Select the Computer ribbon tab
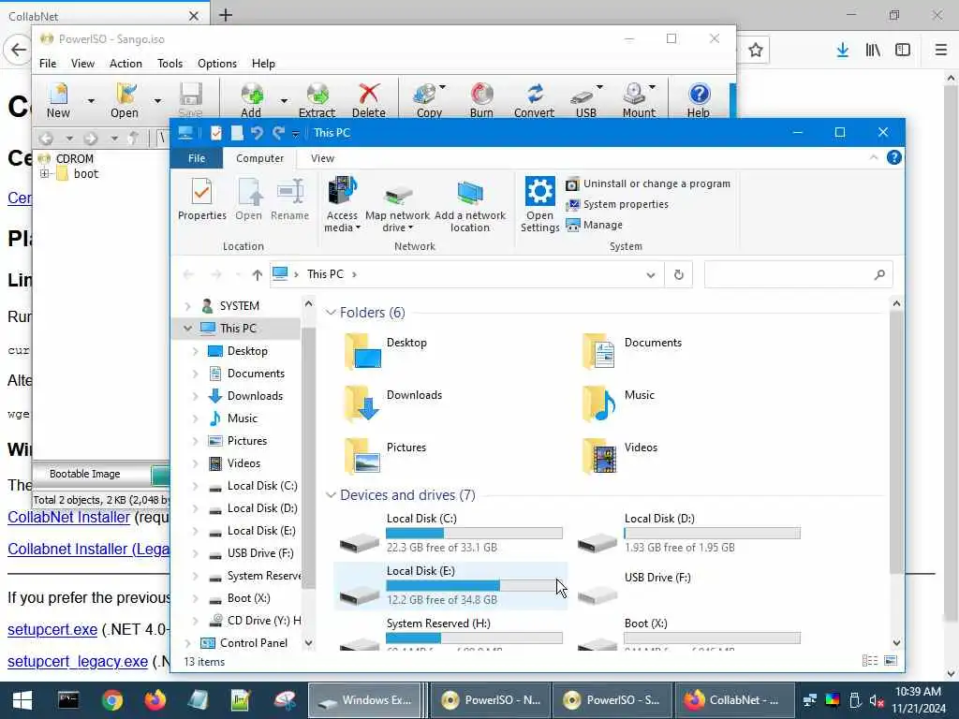Image resolution: width=959 pixels, height=719 pixels. coord(260,158)
